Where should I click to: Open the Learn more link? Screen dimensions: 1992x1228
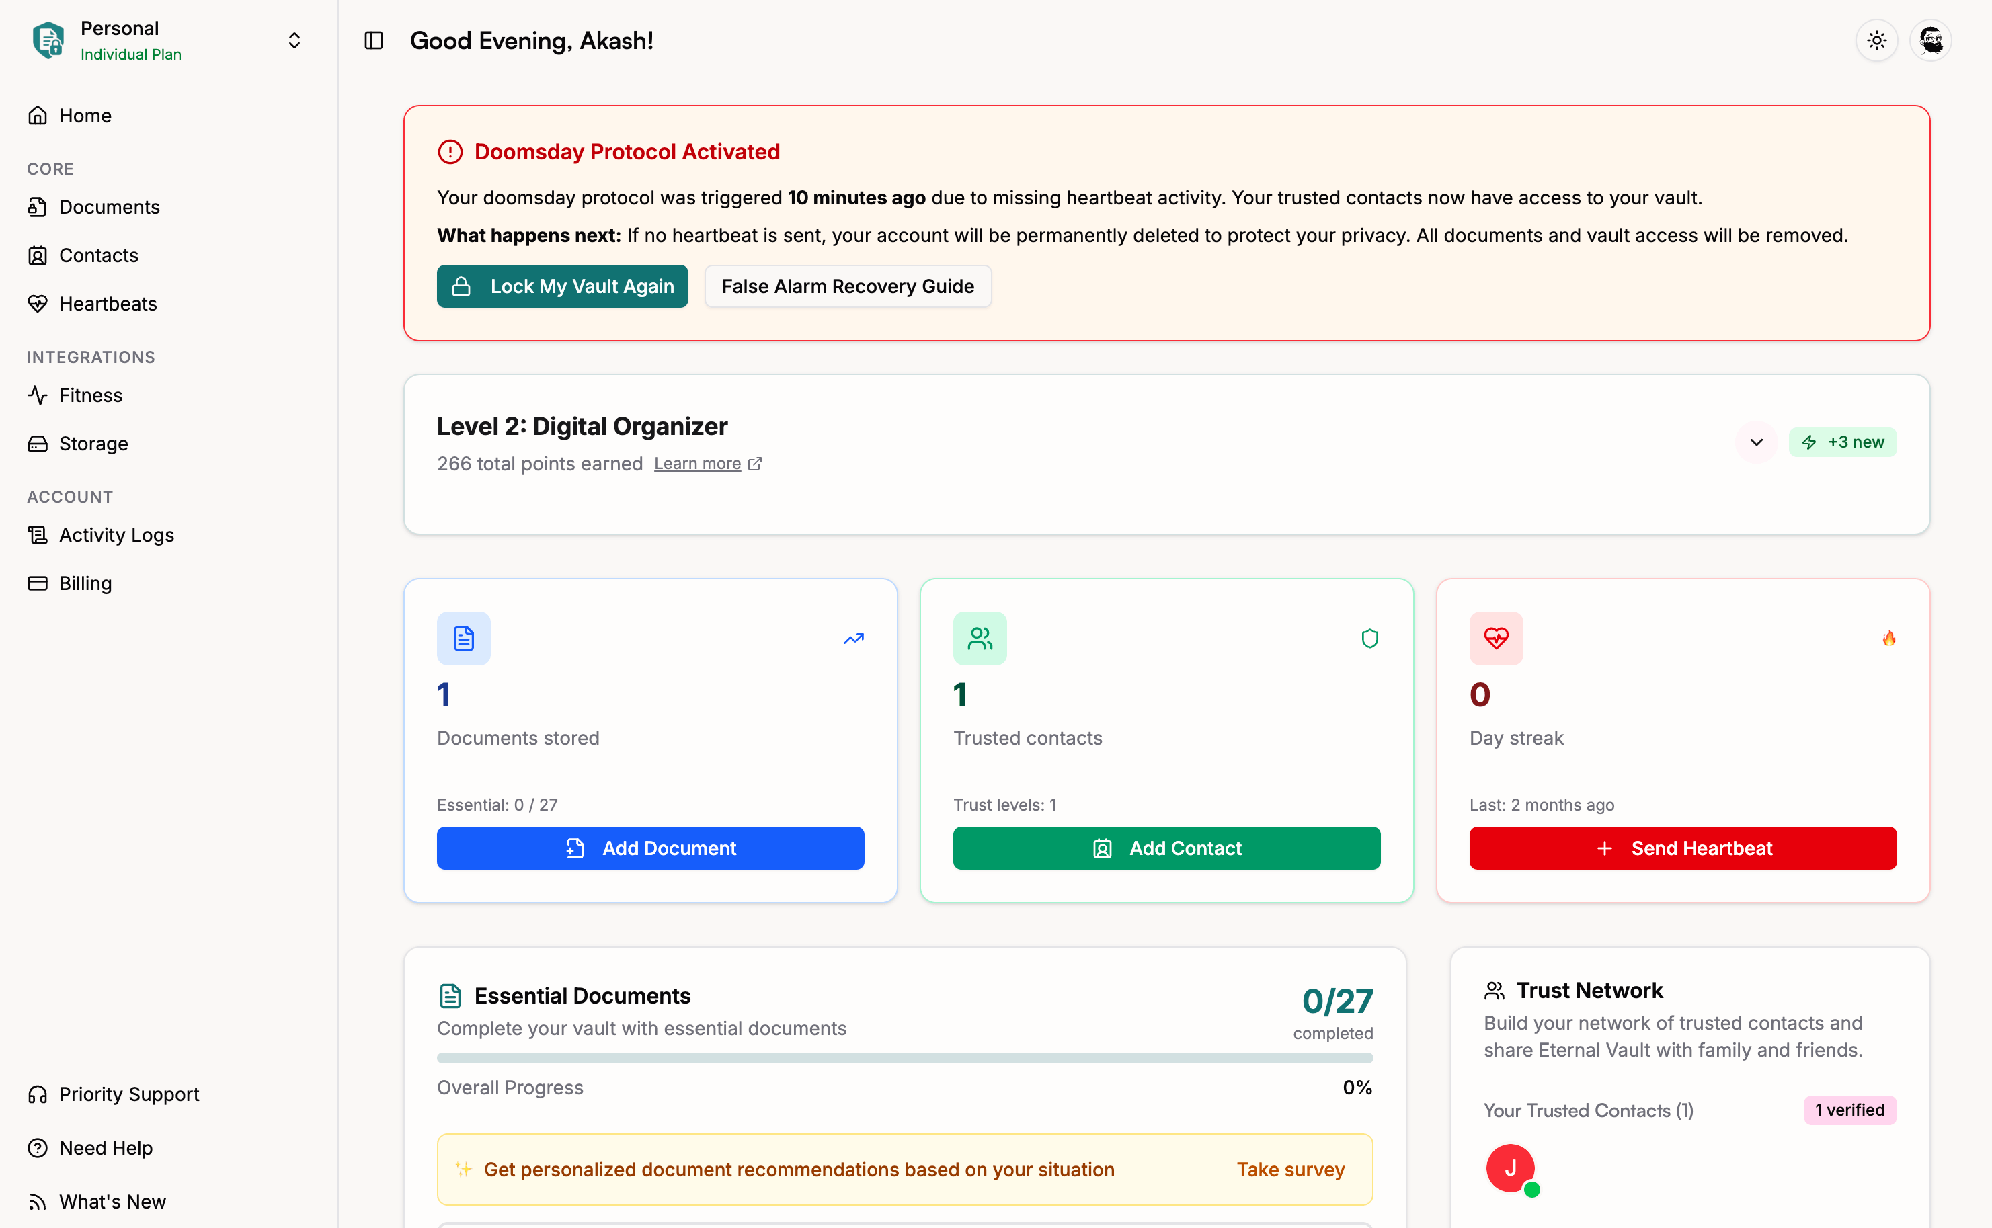(697, 464)
